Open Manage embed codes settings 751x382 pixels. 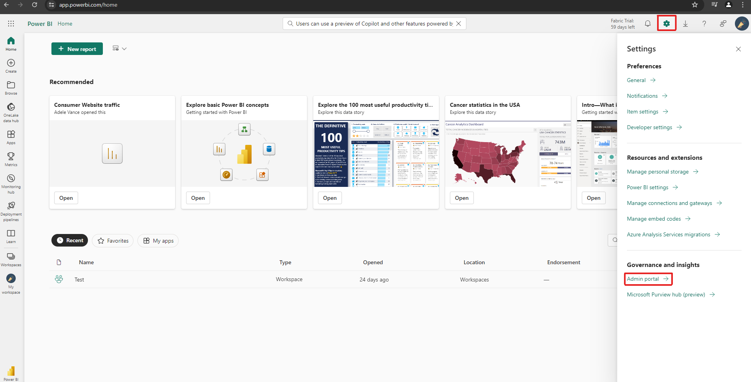[654, 219]
